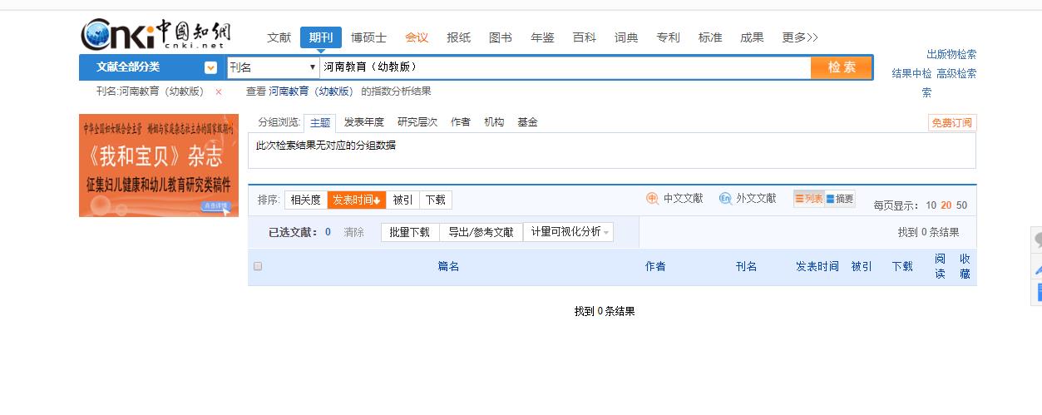Image resolution: width=1042 pixels, height=415 pixels.
Task: Switch to 列表 list view
Action: [808, 199]
